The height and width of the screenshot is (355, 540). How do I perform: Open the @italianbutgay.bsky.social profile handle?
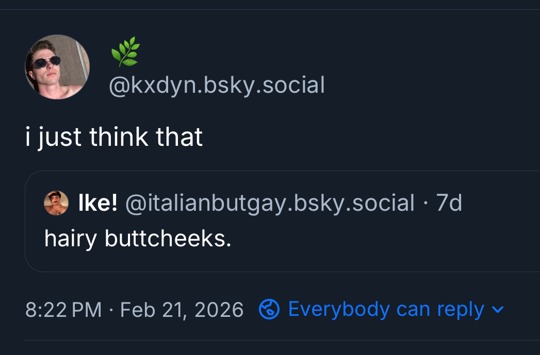point(269,203)
